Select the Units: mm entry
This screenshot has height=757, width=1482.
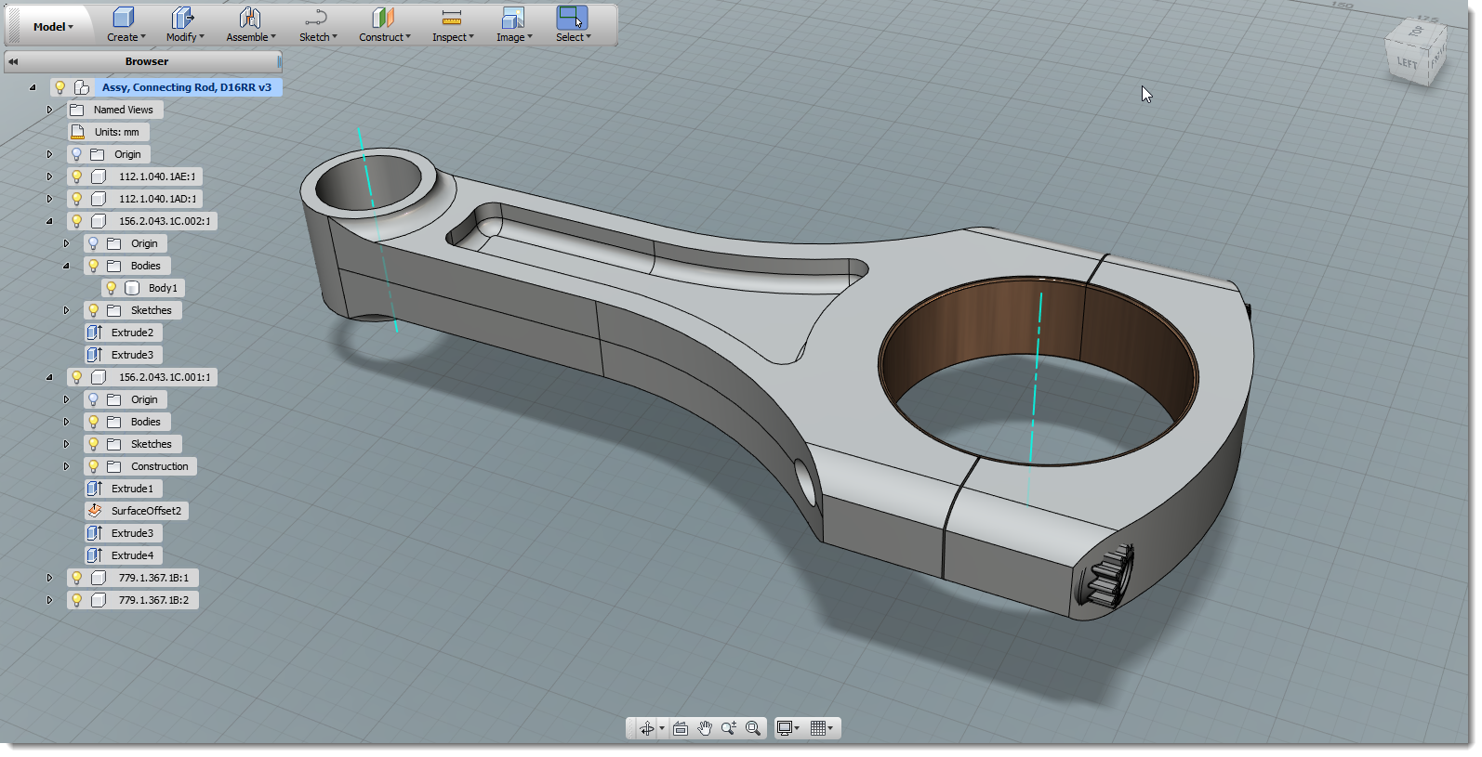109,132
